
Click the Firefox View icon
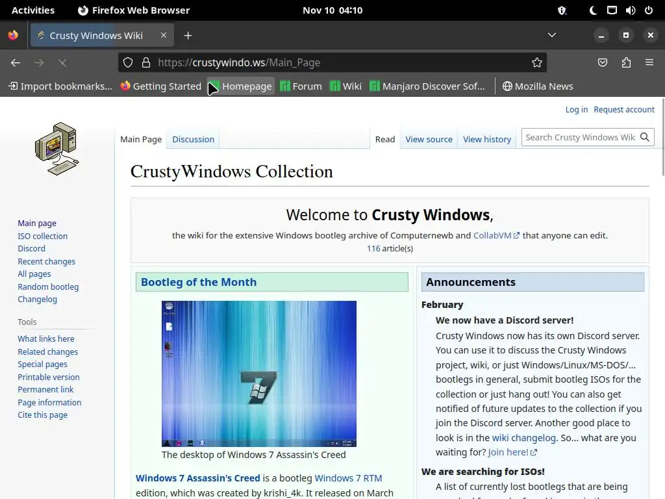click(x=13, y=35)
